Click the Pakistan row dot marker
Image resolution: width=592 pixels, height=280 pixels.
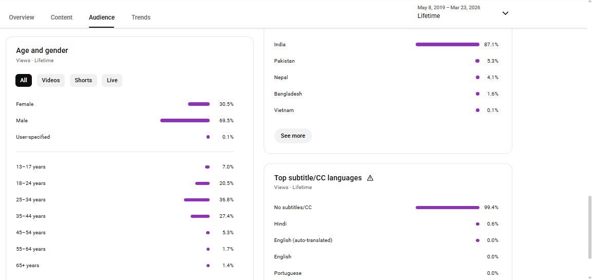477,61
